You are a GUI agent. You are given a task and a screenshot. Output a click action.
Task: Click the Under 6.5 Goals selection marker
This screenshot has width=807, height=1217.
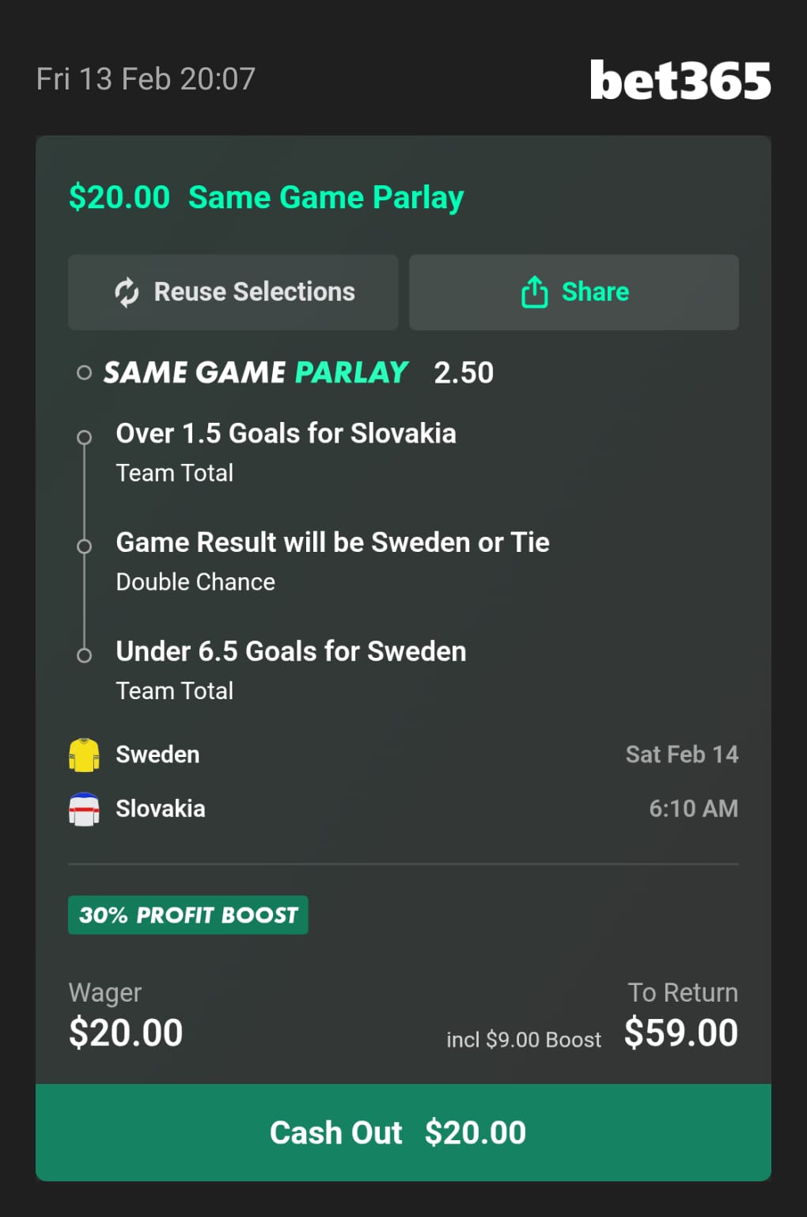pos(84,656)
